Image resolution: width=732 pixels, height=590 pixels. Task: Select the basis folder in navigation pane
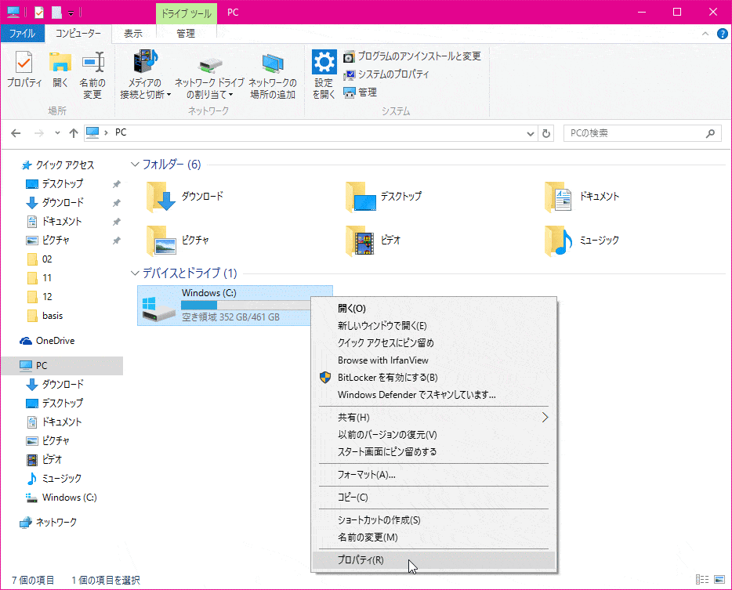pos(45,316)
